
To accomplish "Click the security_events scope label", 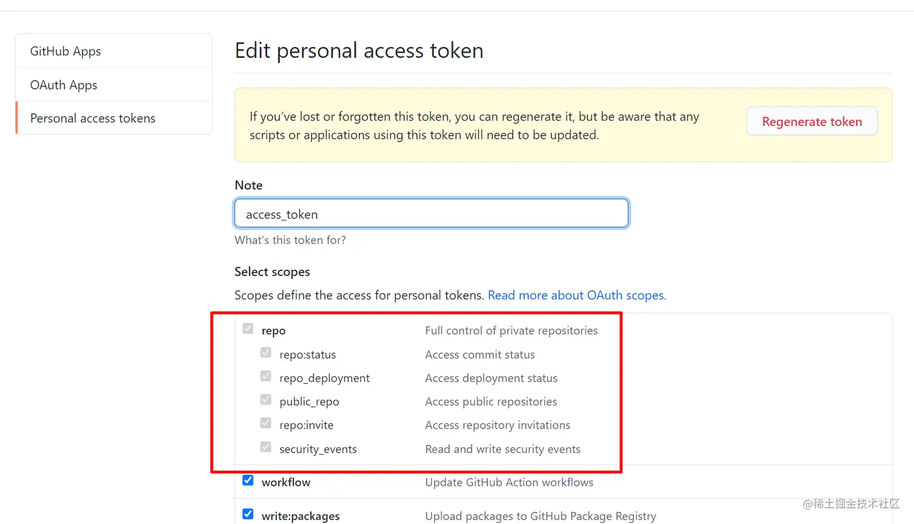I will [x=318, y=449].
